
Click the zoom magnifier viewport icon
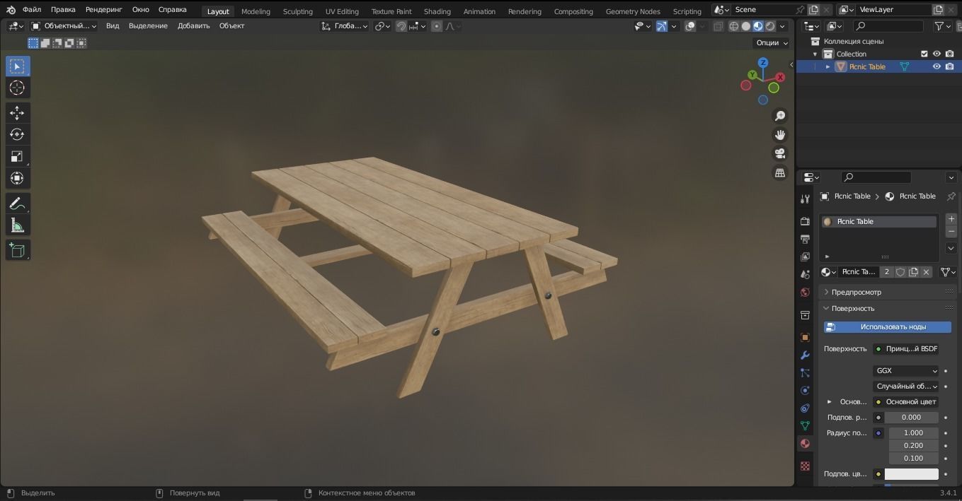coord(780,116)
